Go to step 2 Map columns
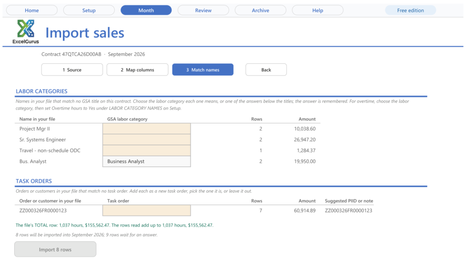Image resolution: width=466 pixels, height=263 pixels. tap(137, 70)
